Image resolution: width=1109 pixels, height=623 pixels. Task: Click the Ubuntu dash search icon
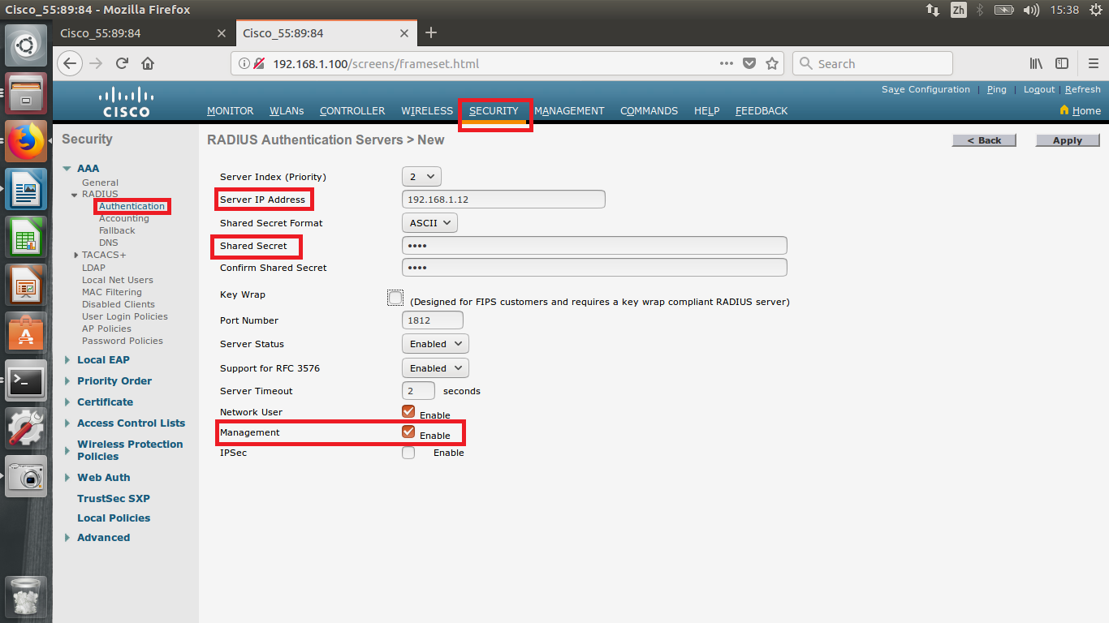(26, 45)
